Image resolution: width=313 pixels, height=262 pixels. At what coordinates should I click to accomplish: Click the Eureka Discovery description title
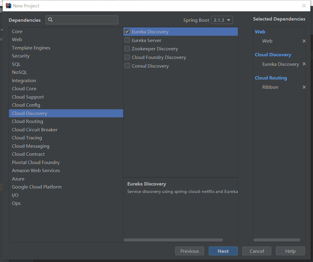(x=147, y=184)
